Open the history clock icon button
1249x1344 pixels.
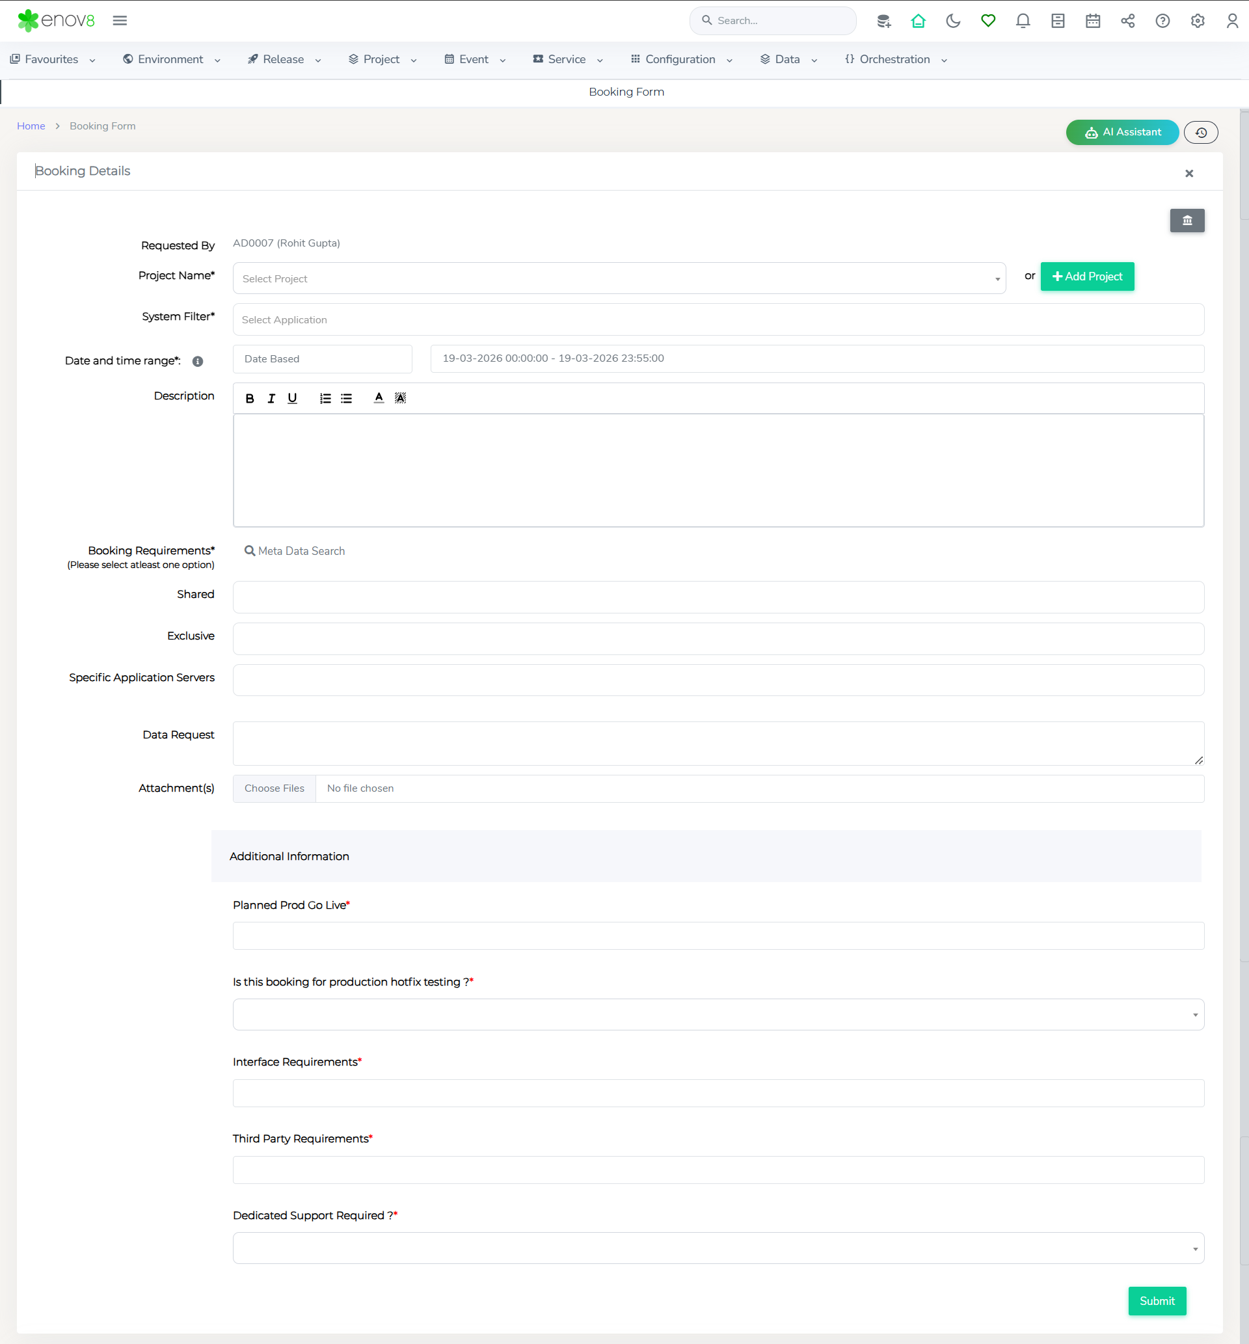[1200, 133]
